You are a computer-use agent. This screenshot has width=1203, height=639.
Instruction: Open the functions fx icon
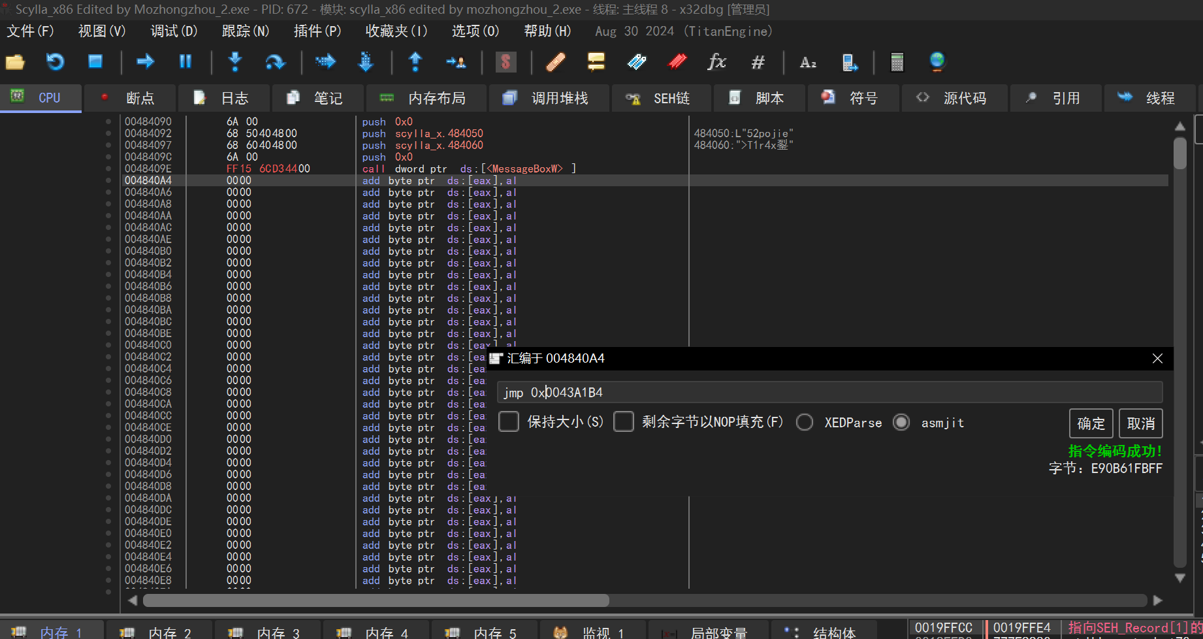click(717, 62)
